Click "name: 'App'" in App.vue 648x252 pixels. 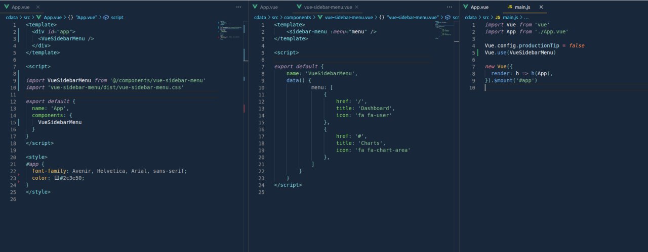[50, 108]
